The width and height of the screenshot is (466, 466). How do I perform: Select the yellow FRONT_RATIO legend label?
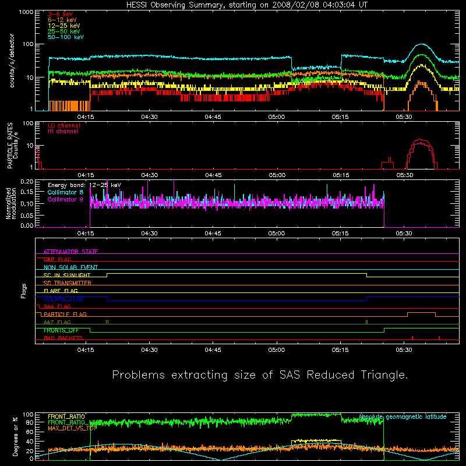(66, 416)
